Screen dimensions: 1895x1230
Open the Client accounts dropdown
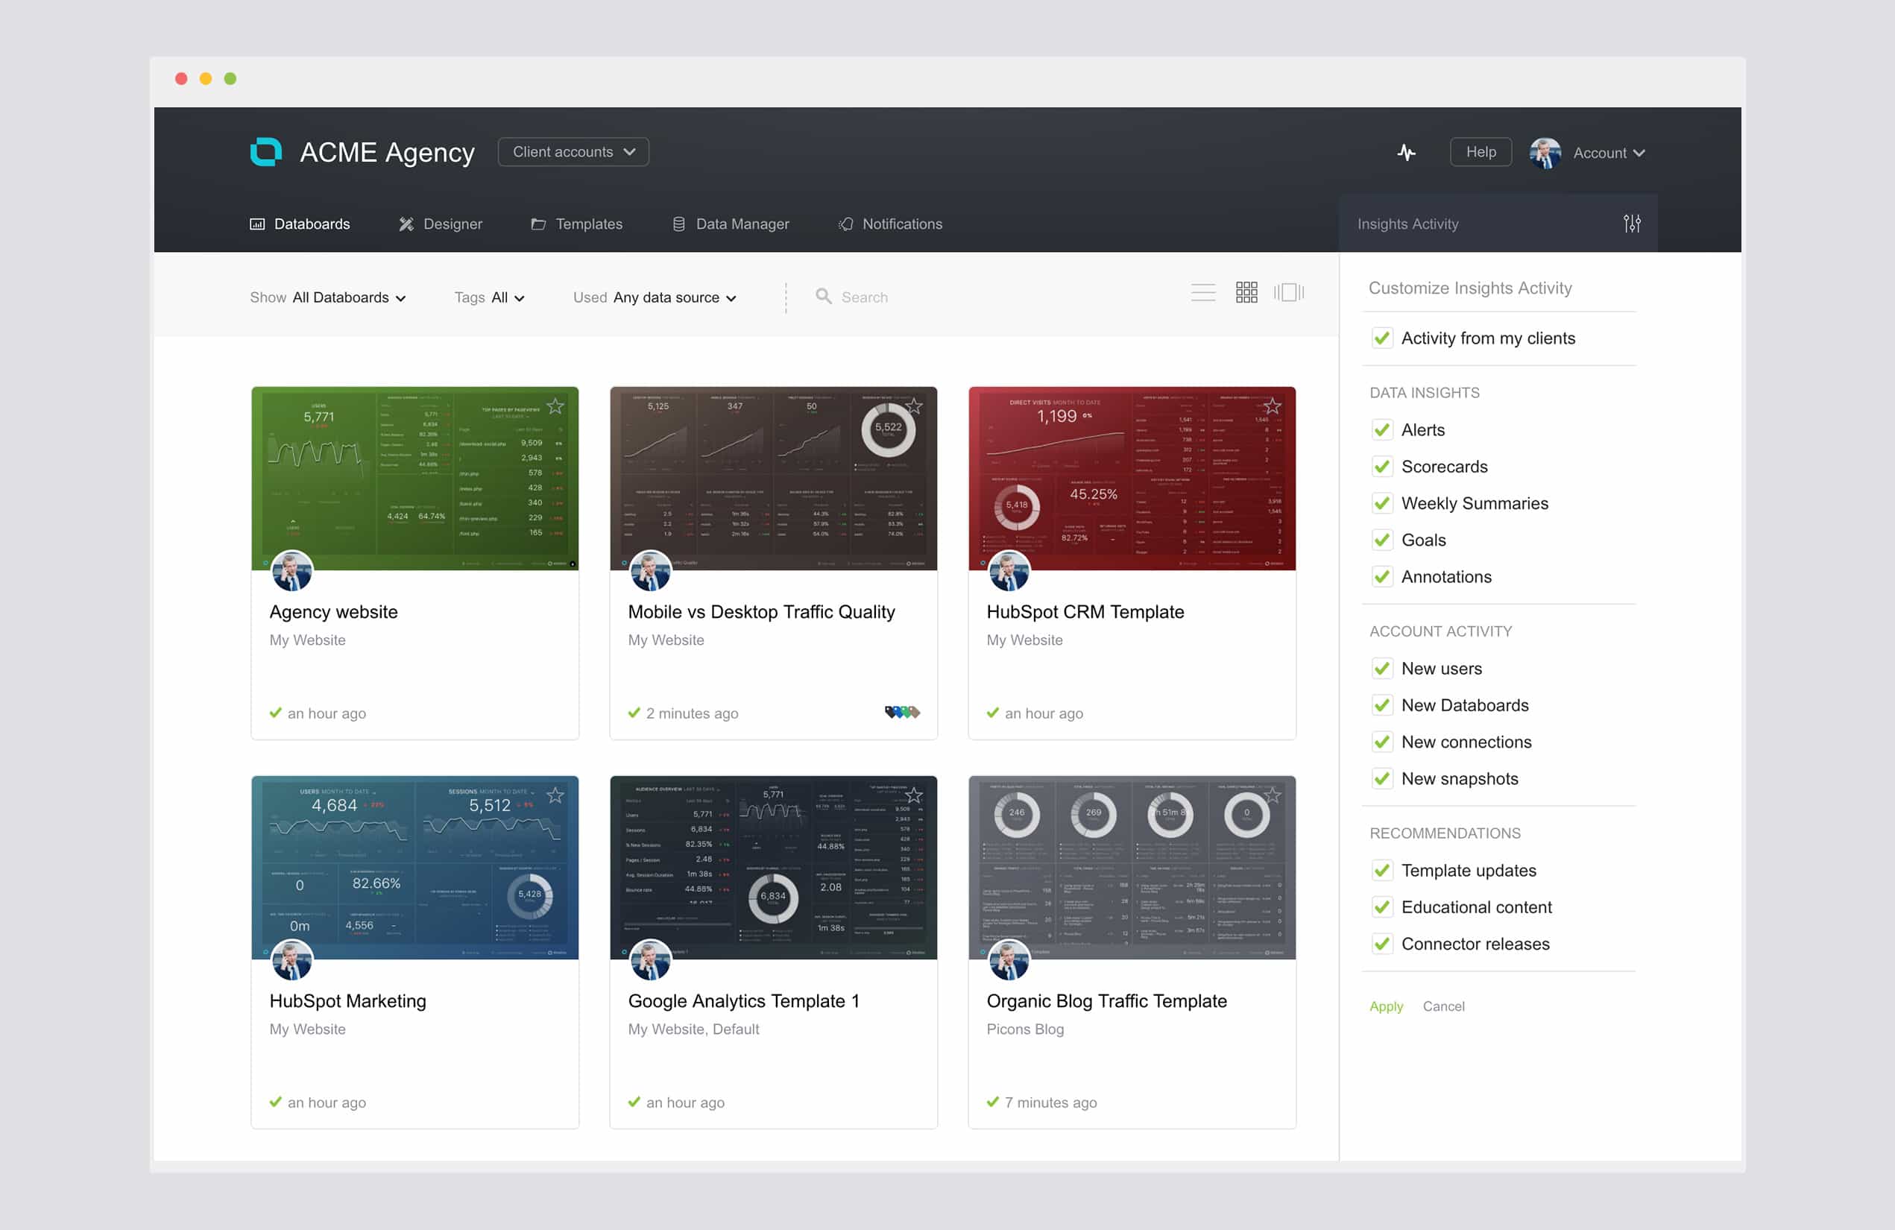(573, 152)
